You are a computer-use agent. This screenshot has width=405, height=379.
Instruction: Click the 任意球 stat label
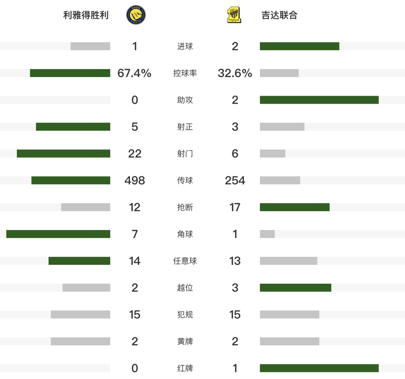[185, 261]
